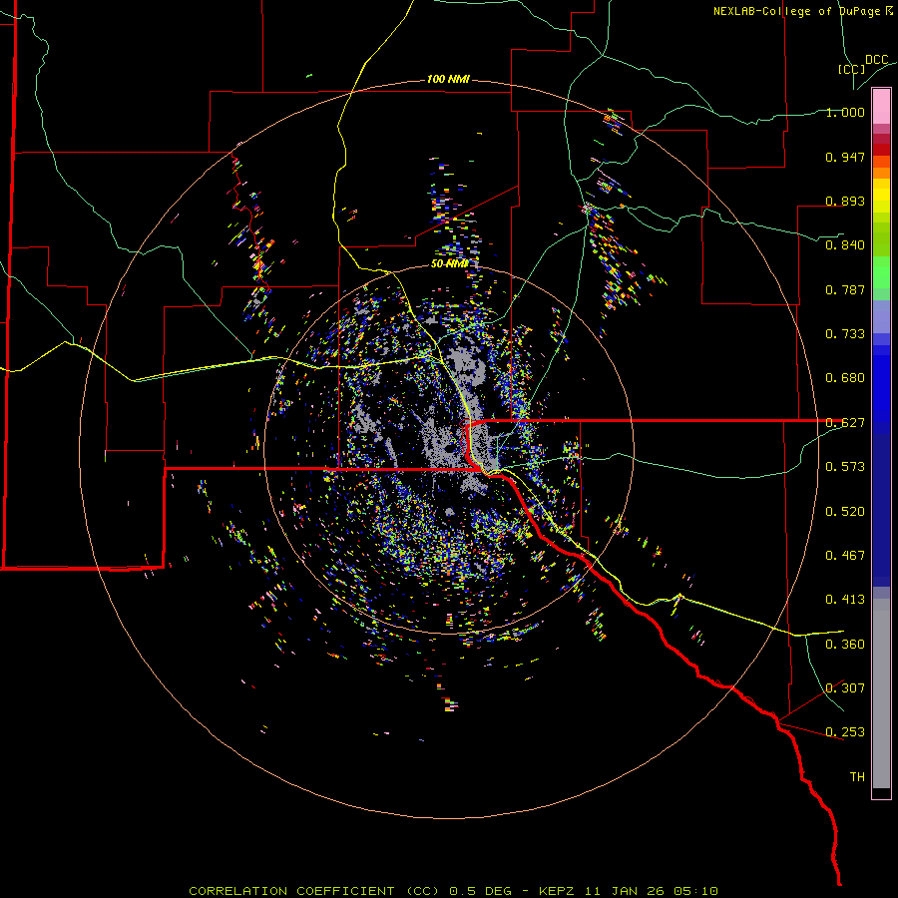898x898 pixels.
Task: Click the 50 NMI range ring label
Action: pos(450,263)
